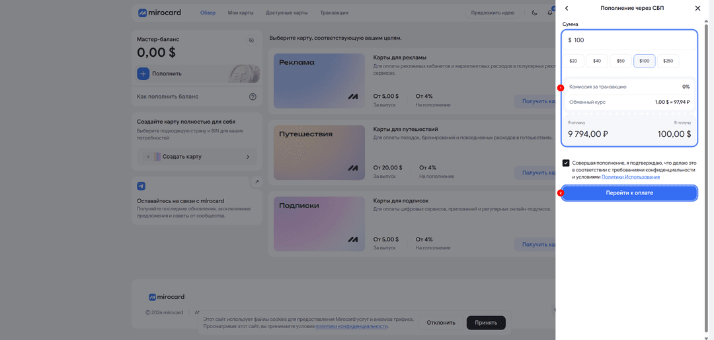
Task: Open Мои карты tab
Action: pyautogui.click(x=241, y=13)
